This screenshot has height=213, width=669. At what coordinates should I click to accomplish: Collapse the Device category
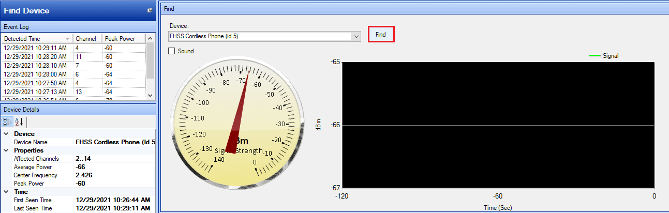pyautogui.click(x=6, y=134)
